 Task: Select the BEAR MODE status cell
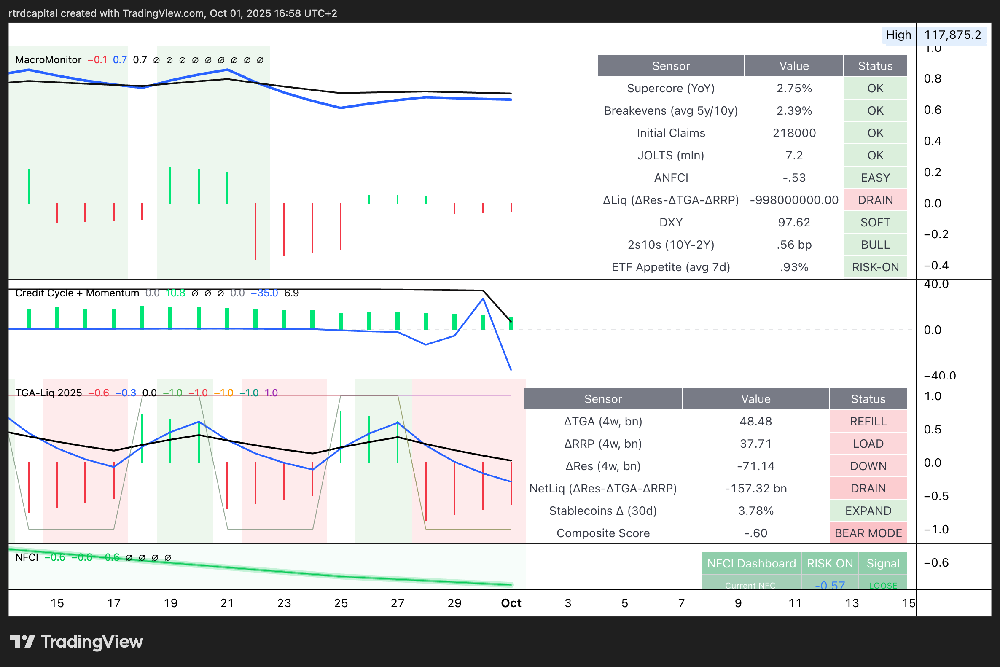tap(868, 533)
